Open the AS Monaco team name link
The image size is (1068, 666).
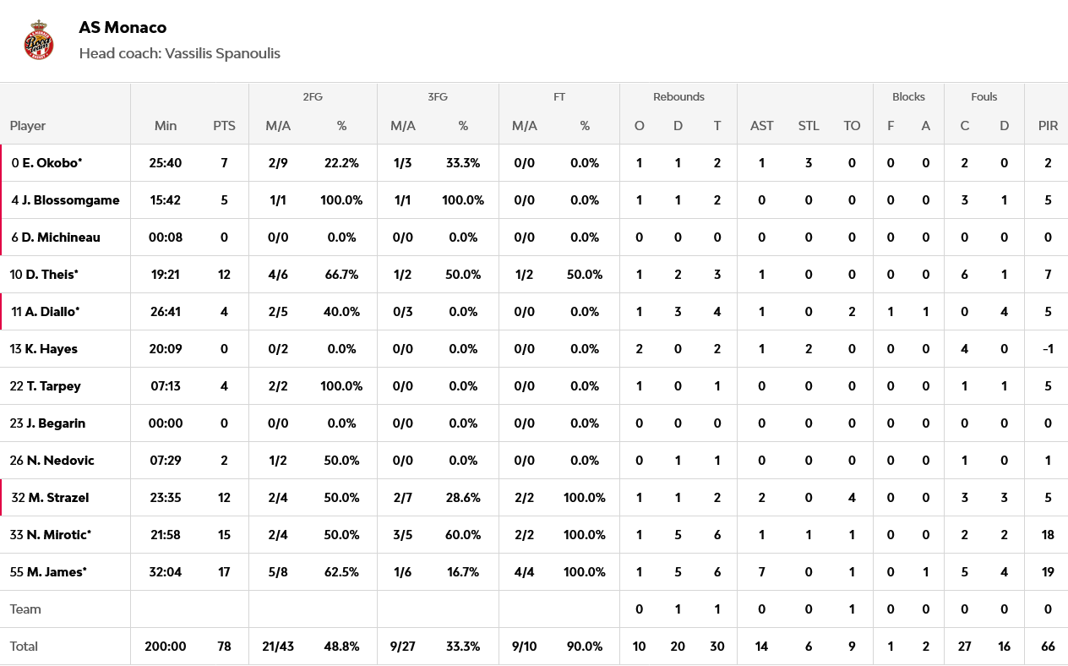[x=123, y=28]
